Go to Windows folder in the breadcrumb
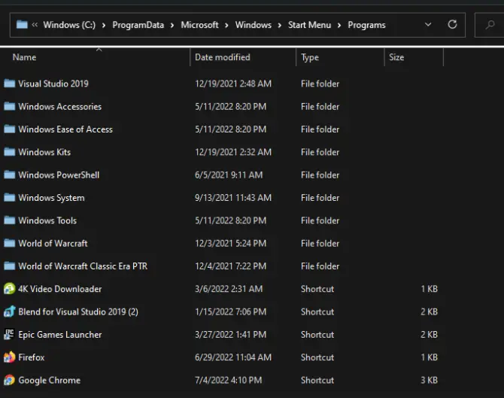Image resolution: width=504 pixels, height=398 pixels. [254, 25]
